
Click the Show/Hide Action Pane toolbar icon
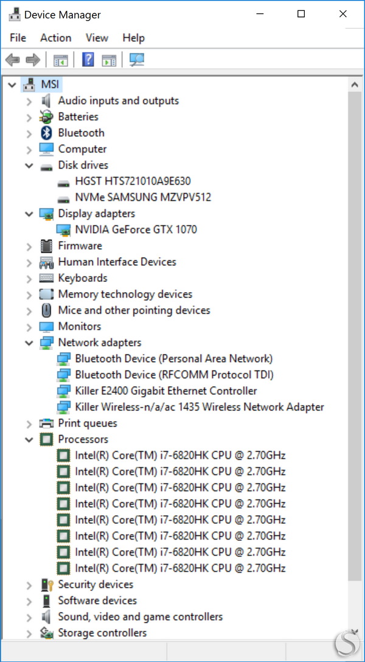109,60
